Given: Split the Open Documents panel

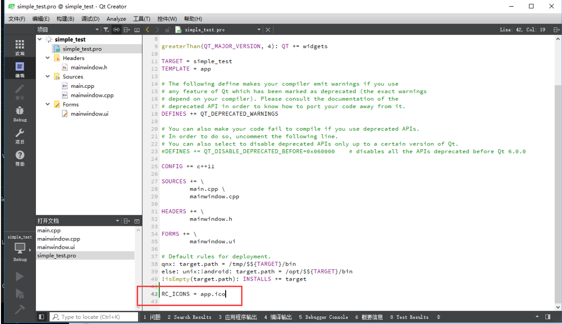Looking at the screenshot, I should coord(126,221).
